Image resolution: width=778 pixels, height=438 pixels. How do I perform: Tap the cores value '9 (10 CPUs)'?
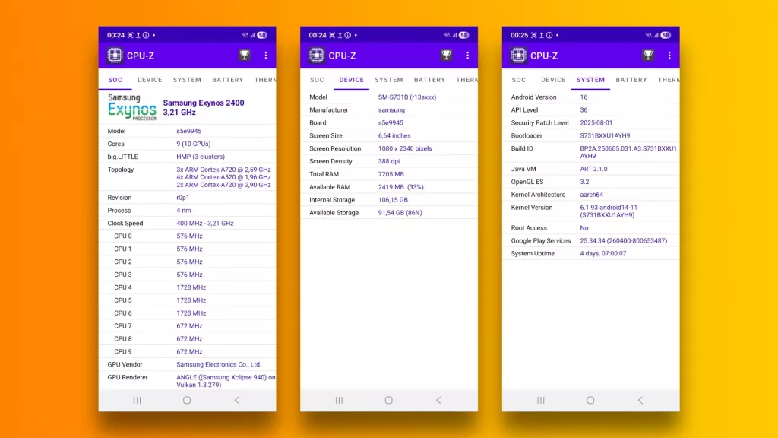(194, 144)
